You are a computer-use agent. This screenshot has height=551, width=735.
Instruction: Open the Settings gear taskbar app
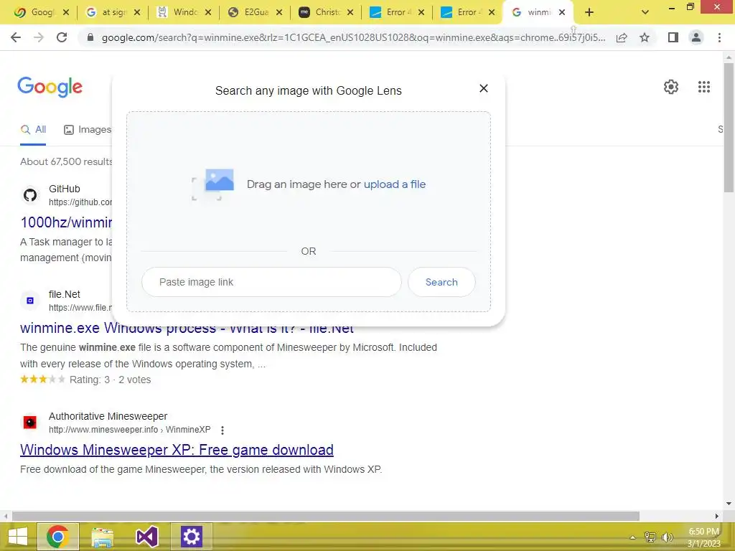[x=191, y=537]
